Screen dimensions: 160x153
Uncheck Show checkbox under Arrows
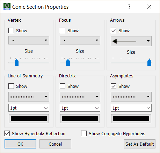tap(114, 30)
